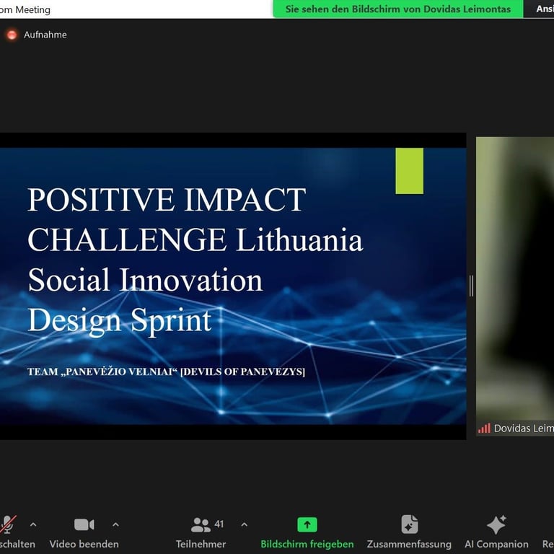Expand audio options chevron beside microphone
The height and width of the screenshot is (554, 554).
pos(33,524)
